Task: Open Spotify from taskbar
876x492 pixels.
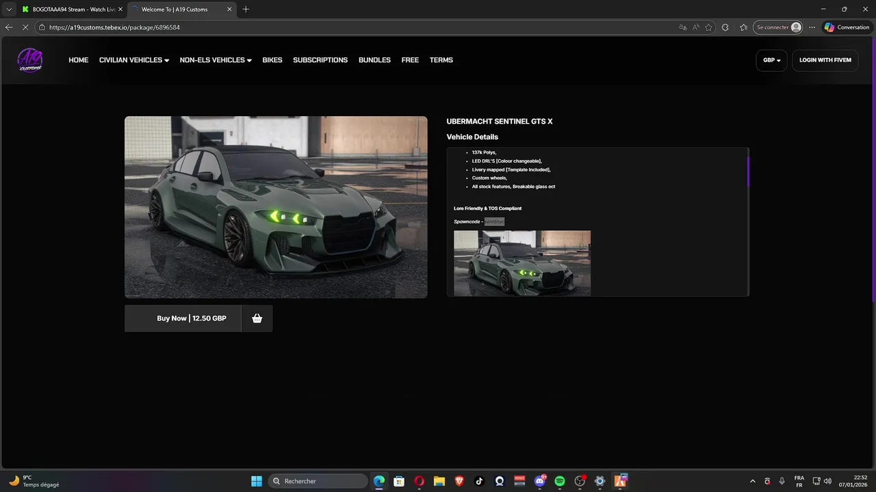Action: point(560,481)
